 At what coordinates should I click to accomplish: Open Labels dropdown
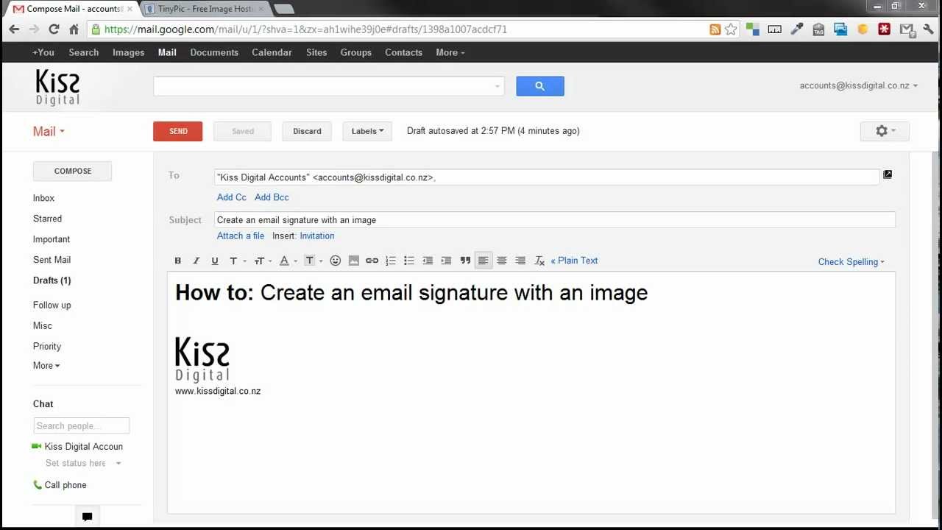pos(367,131)
